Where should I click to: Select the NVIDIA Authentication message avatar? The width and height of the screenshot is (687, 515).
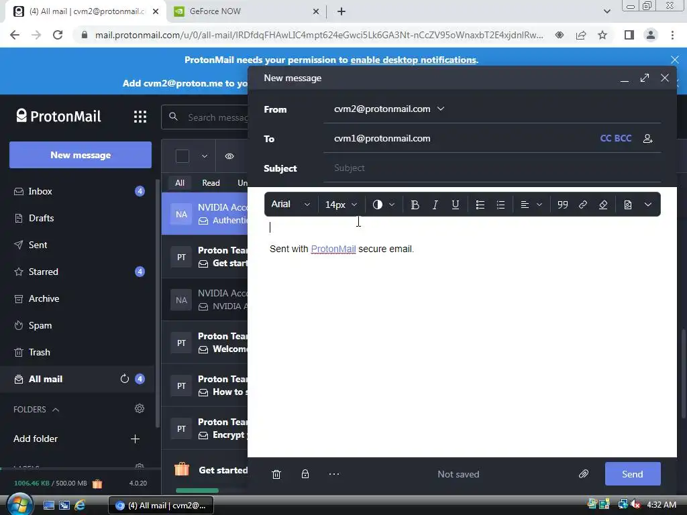(181, 214)
